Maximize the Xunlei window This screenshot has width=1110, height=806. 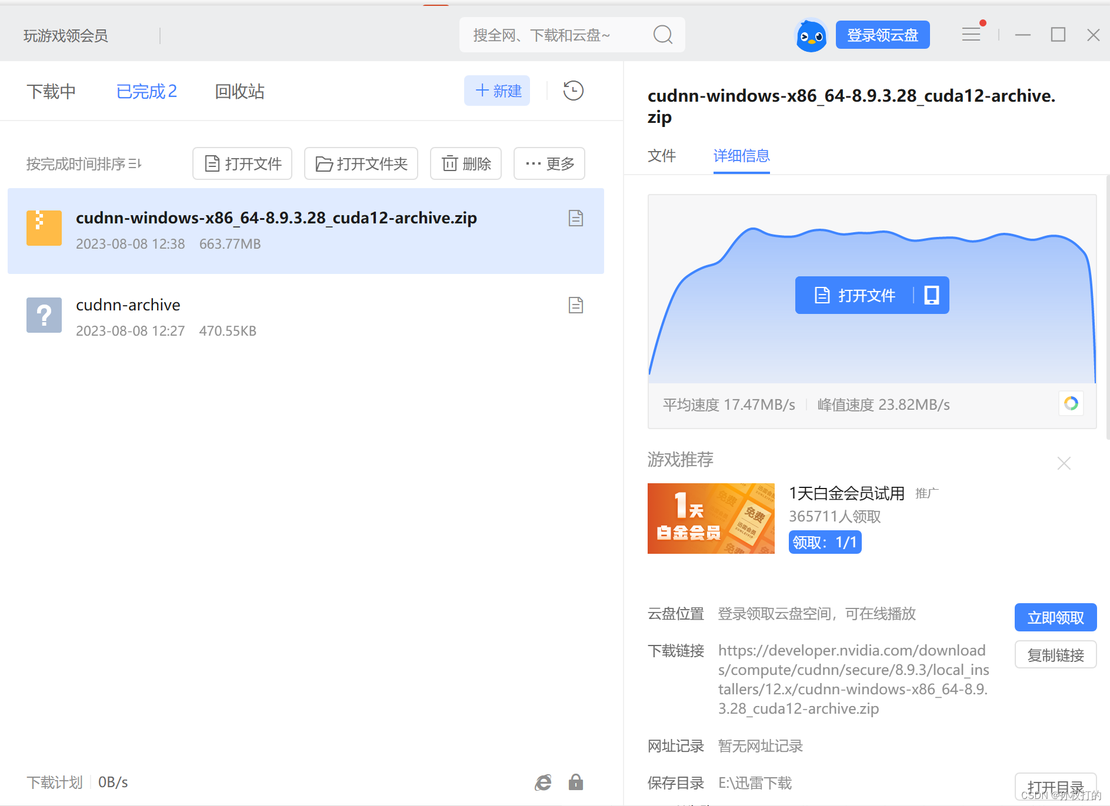click(x=1058, y=35)
